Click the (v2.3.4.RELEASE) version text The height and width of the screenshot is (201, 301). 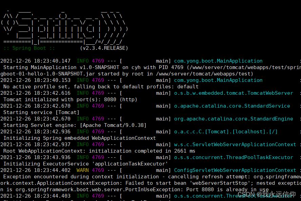[104, 48]
